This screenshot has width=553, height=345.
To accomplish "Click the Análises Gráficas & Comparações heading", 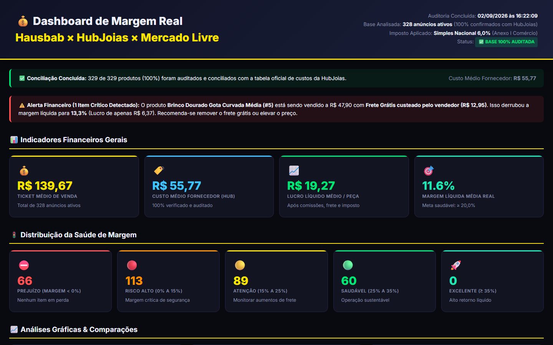I will 79,330.
